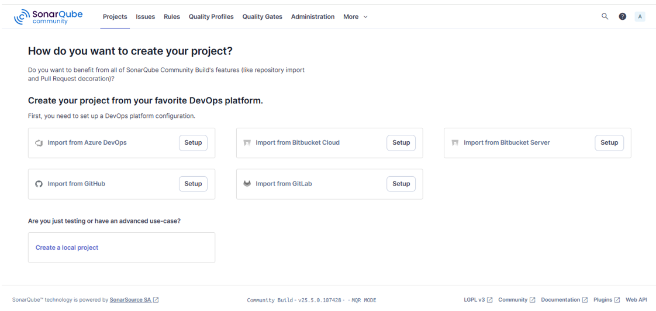This screenshot has width=656, height=311.
Task: Set up Bitbucket Cloud import
Action: tap(401, 143)
